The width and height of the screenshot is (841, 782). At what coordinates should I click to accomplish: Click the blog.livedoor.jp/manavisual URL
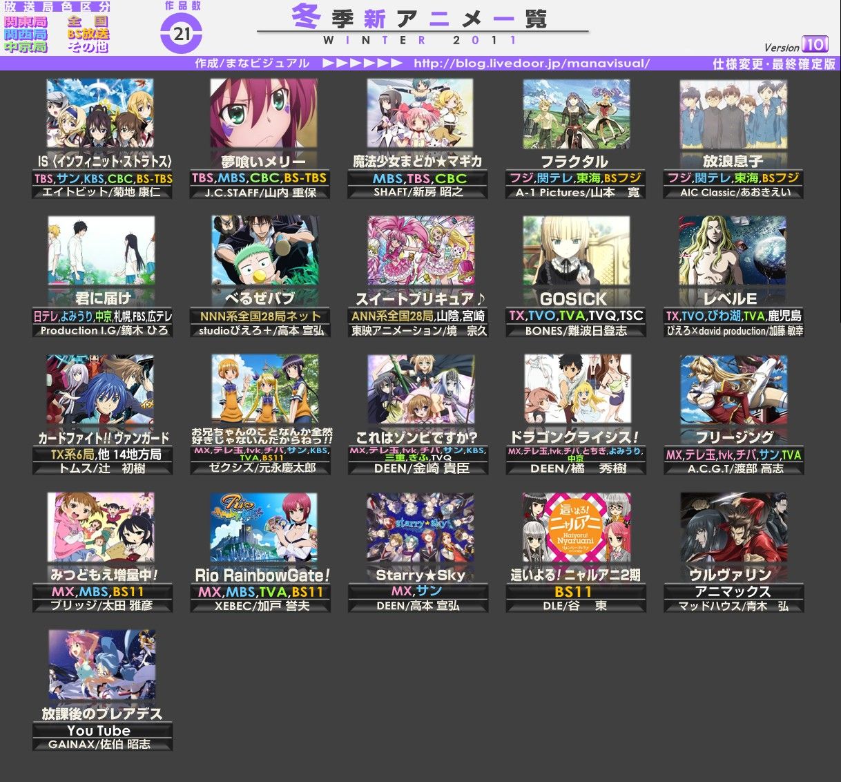[x=532, y=63]
